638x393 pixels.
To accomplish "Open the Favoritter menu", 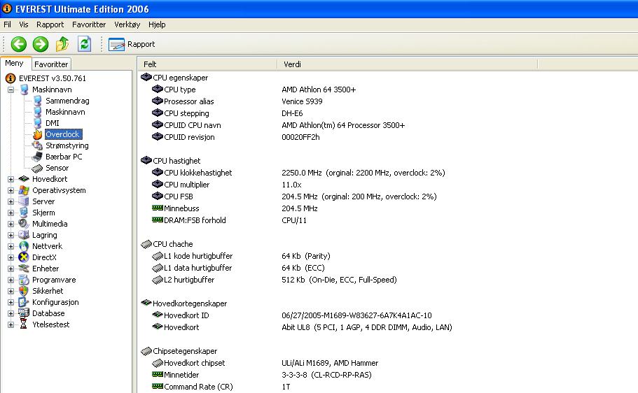I will (x=89, y=24).
